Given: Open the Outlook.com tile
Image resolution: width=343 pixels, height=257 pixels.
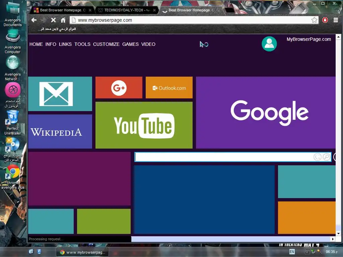Looking at the screenshot, I should (x=169, y=87).
